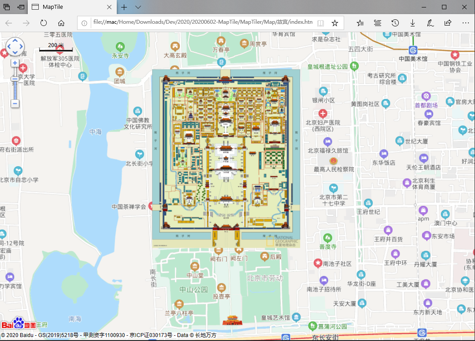
Task: Add this page to favorites with the star
Action: (335, 23)
